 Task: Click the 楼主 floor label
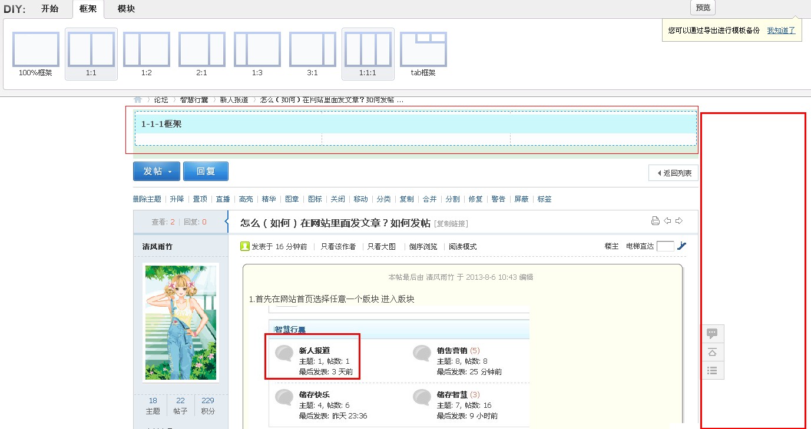click(x=611, y=246)
